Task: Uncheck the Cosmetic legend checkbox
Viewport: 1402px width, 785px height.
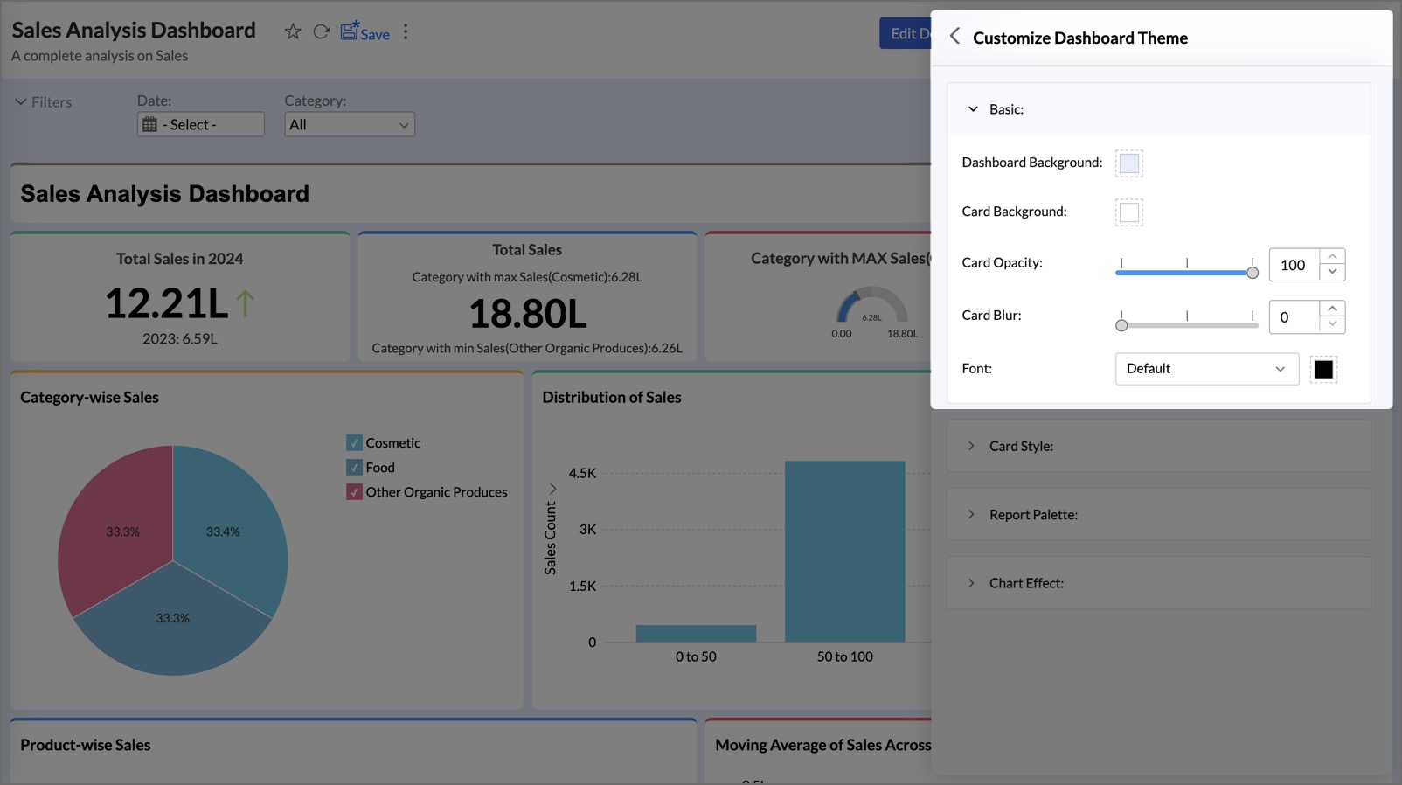Action: (354, 443)
